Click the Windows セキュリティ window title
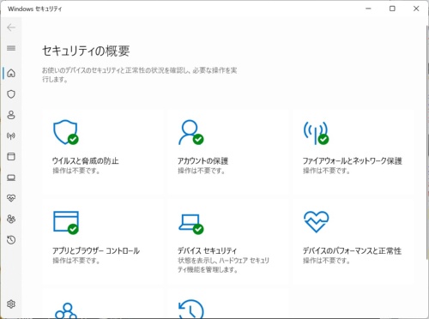Screen dimensions: 429x319 pos(35,9)
